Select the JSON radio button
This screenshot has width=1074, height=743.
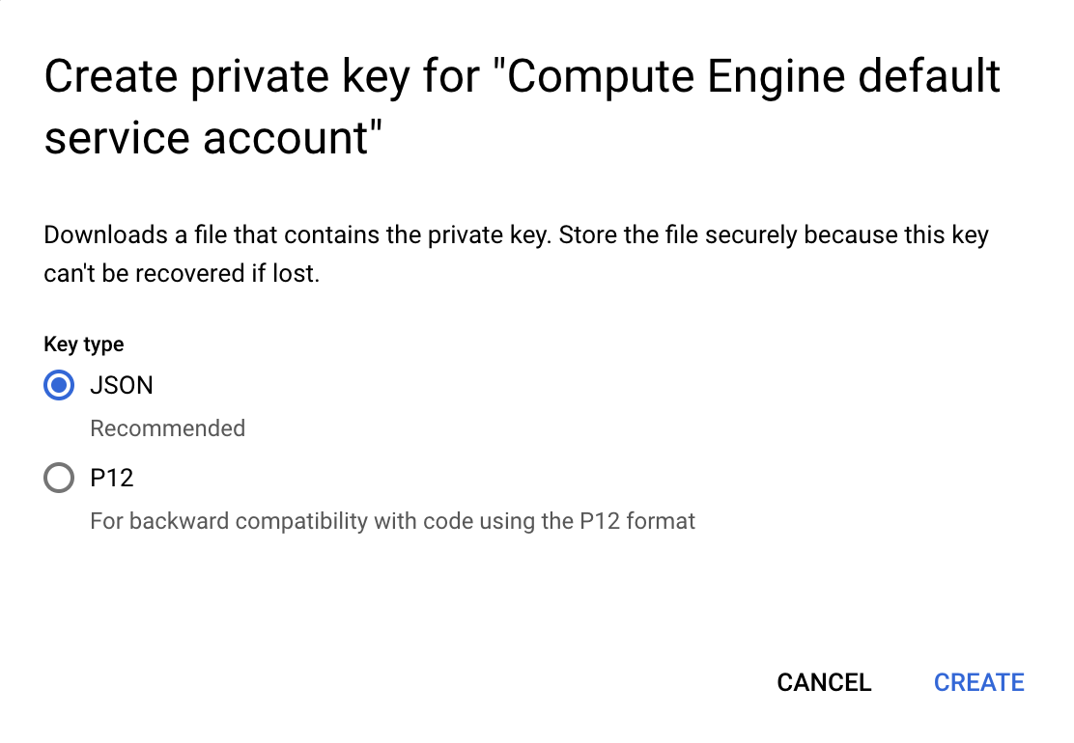pyautogui.click(x=59, y=385)
